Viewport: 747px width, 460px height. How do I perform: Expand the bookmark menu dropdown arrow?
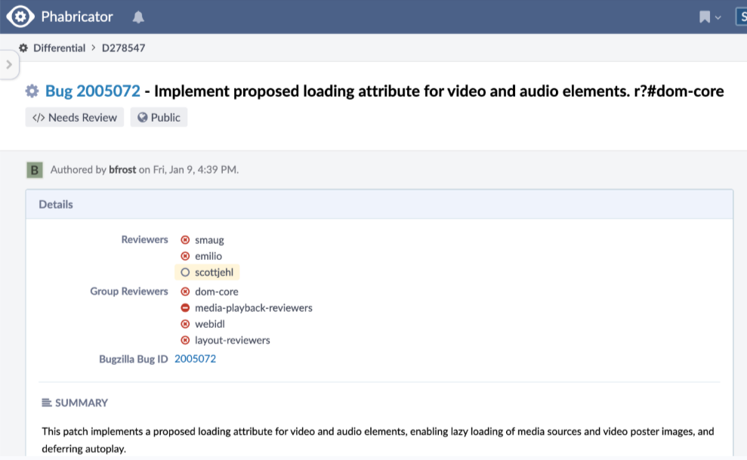718,17
